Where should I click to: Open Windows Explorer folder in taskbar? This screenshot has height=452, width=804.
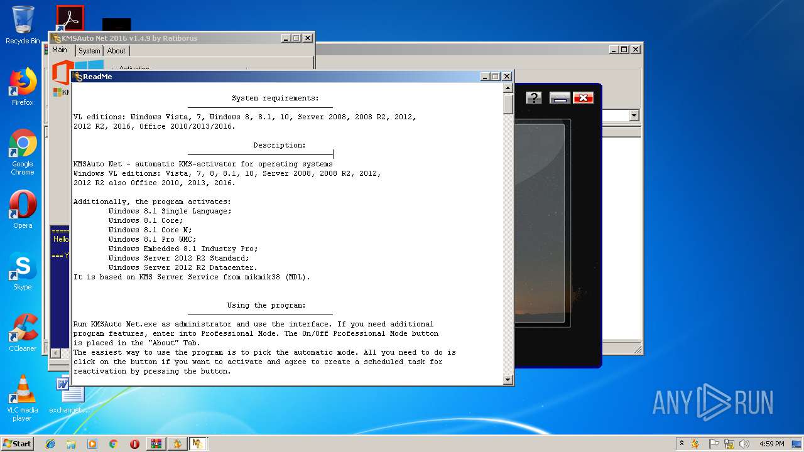point(71,444)
